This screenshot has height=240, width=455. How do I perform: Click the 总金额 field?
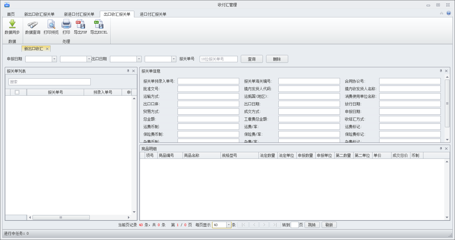click(208, 119)
